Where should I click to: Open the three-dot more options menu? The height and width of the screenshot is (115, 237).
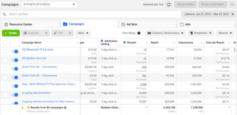point(232,5)
